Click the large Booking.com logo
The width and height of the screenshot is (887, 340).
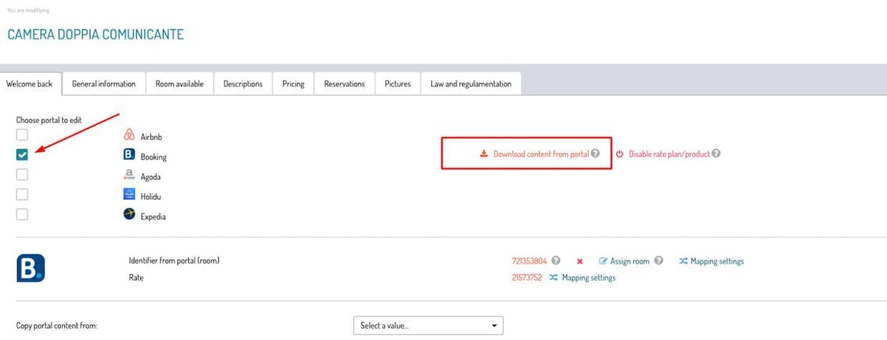tap(31, 268)
